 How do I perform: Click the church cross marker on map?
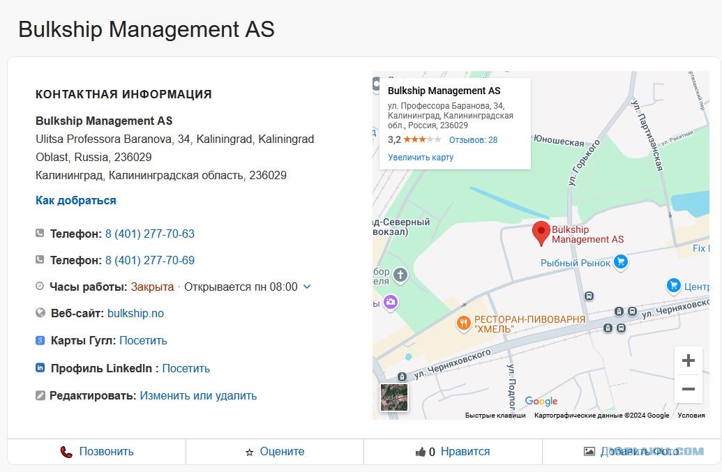[400, 275]
